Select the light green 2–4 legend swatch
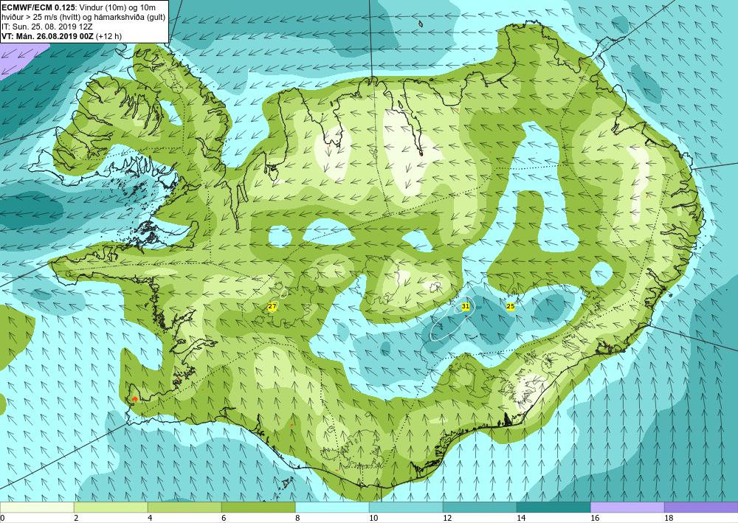738x523 pixels. click(111, 507)
